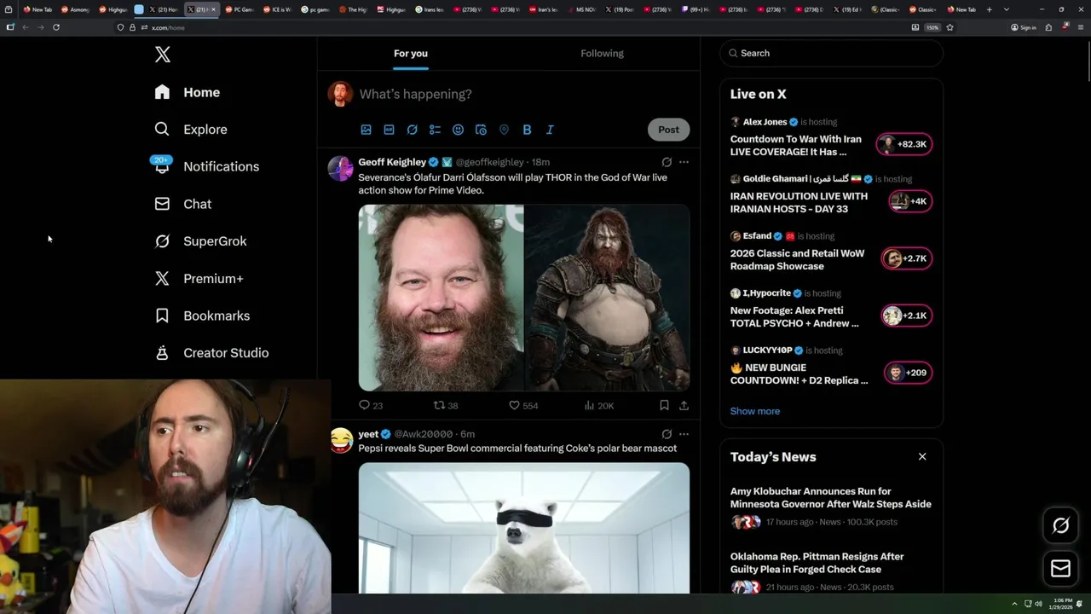The image size is (1091, 614).
Task: Click the Post button
Action: (668, 130)
